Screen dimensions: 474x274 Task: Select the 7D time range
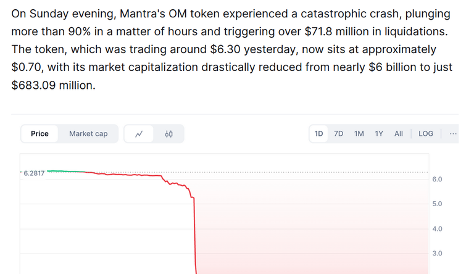coord(339,134)
